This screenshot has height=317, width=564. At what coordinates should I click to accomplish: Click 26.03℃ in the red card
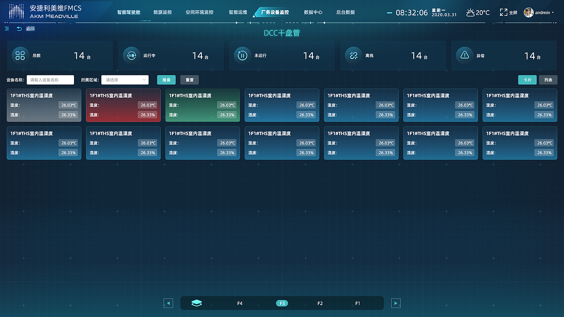tap(147, 105)
